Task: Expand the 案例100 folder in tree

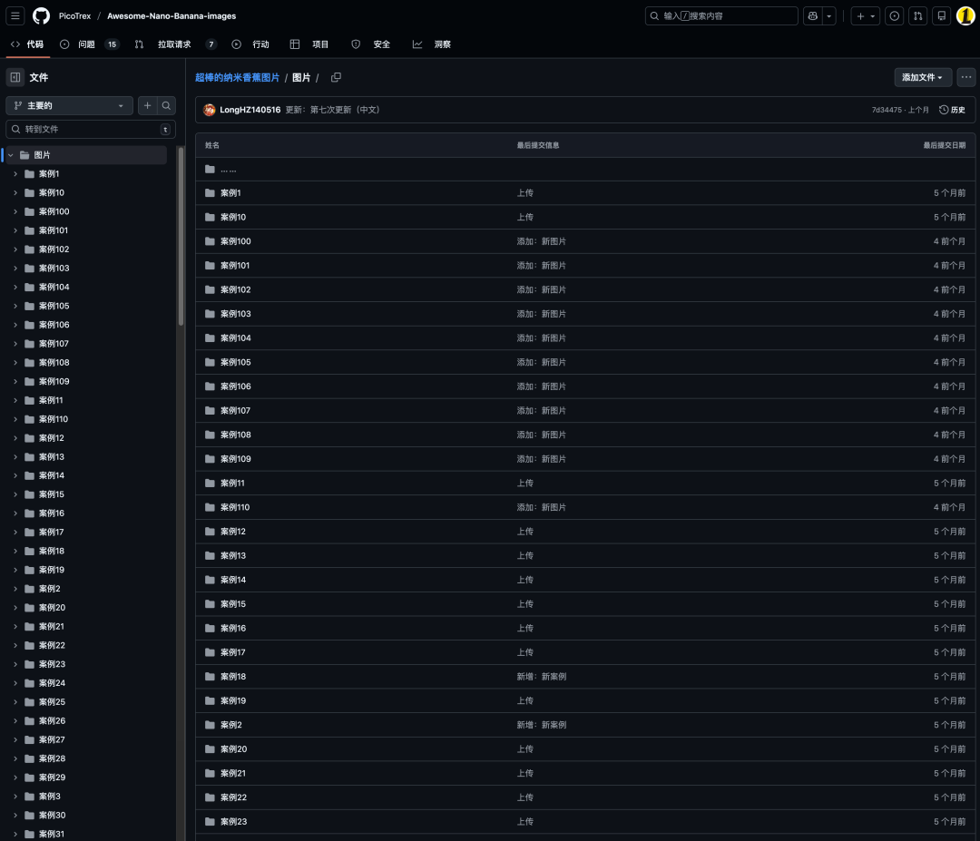Action: click(15, 211)
